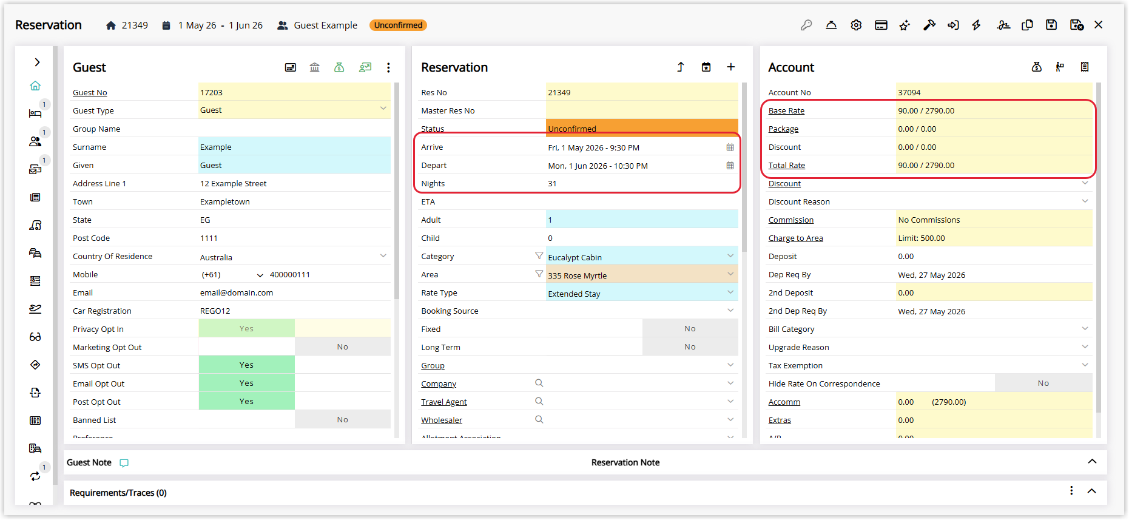Screen dimensions: 1129x520
Task: Toggle Banned List No
Action: (x=342, y=419)
